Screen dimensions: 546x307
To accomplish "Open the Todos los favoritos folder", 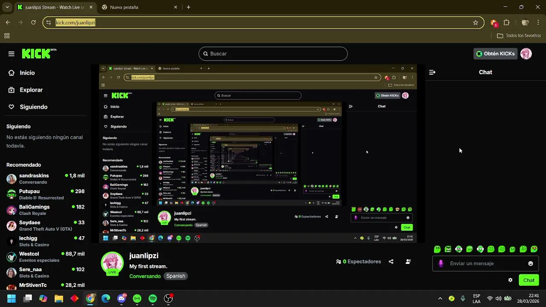I will (519, 36).
